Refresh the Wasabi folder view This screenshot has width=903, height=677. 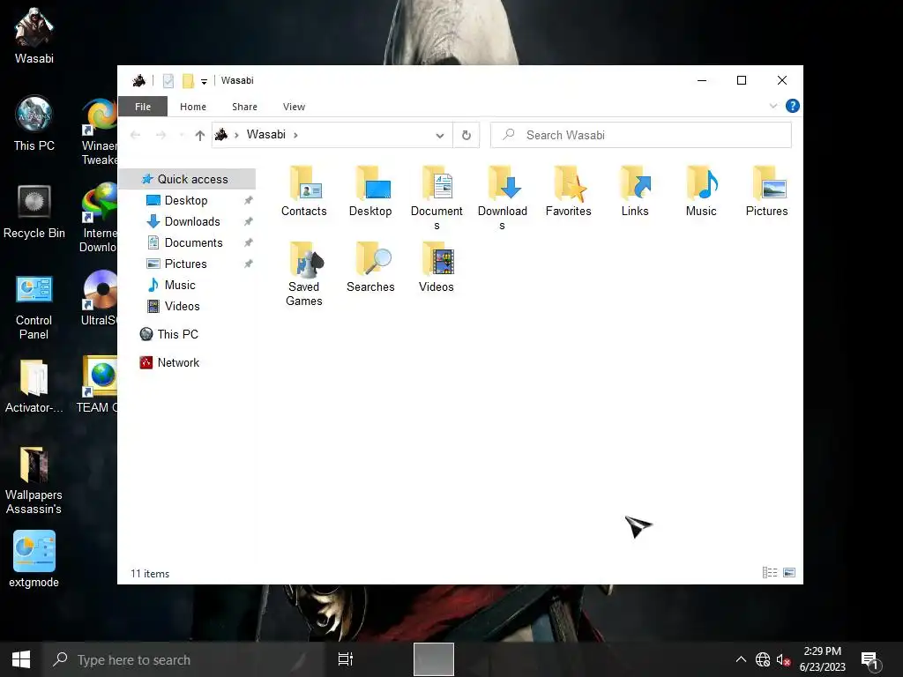pyautogui.click(x=466, y=135)
